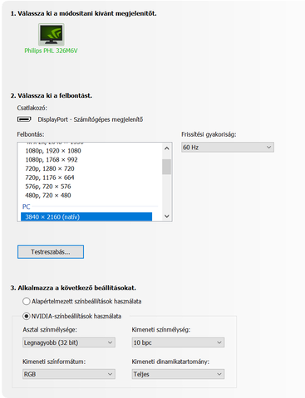Open the Testreszabás... button
This screenshot has width=305, height=398.
click(x=51, y=252)
